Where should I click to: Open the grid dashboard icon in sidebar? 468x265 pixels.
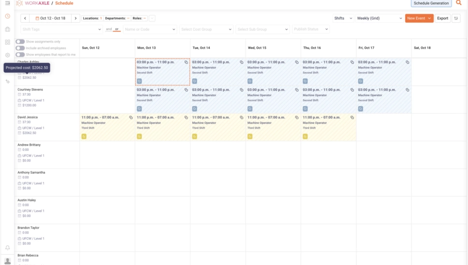coord(7,42)
